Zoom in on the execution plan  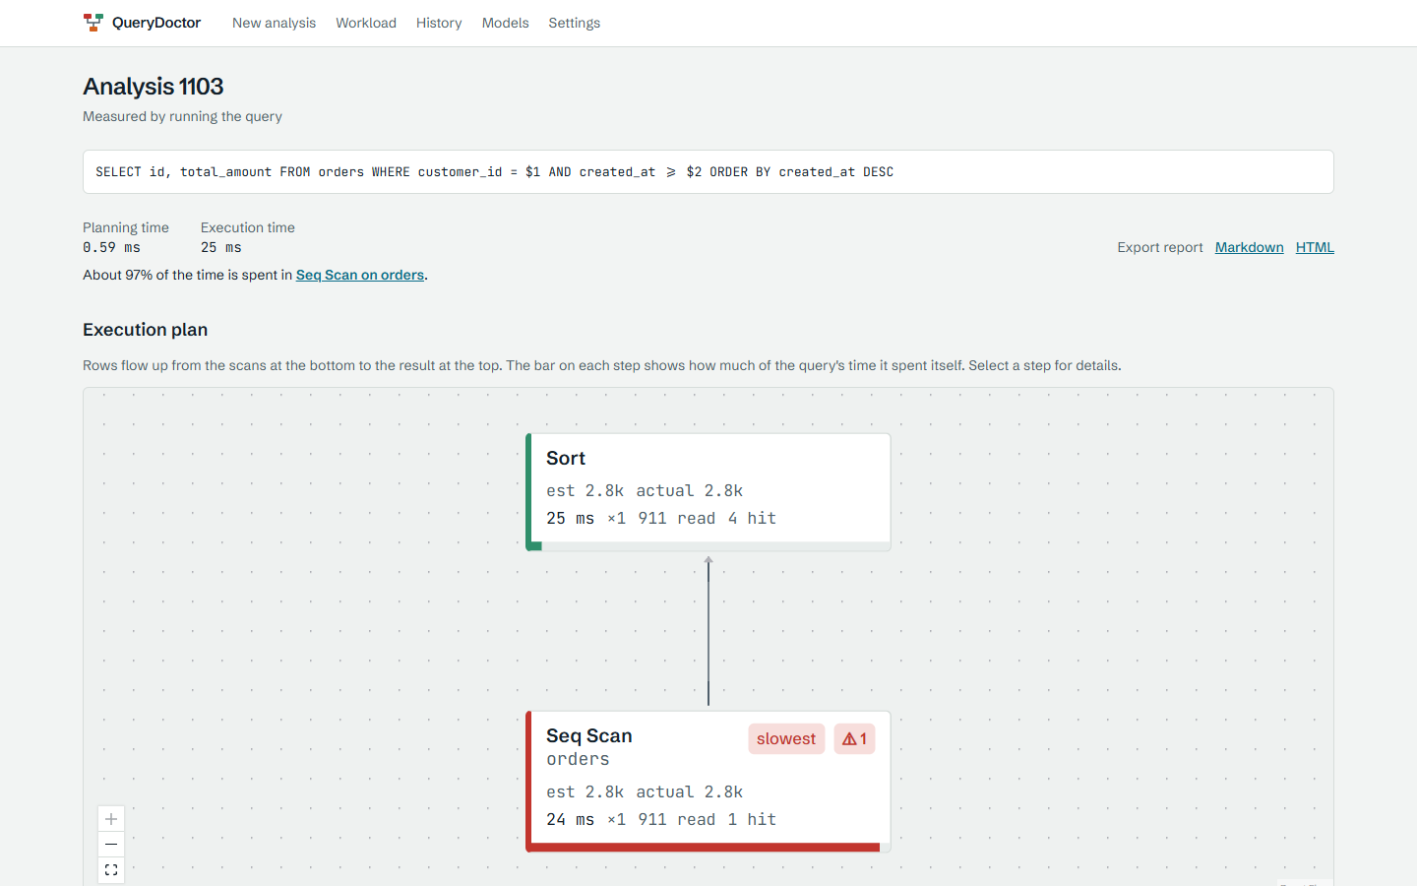point(111,819)
